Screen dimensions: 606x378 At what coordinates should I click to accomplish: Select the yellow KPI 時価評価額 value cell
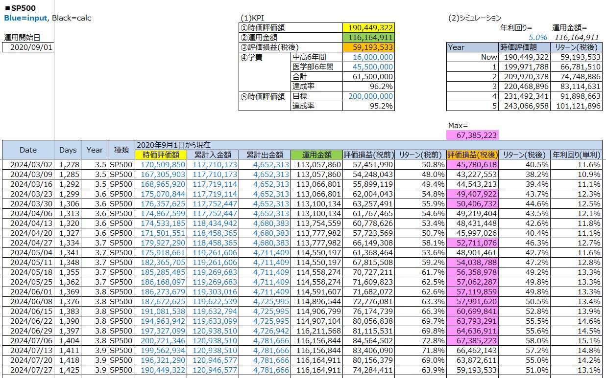[368, 28]
